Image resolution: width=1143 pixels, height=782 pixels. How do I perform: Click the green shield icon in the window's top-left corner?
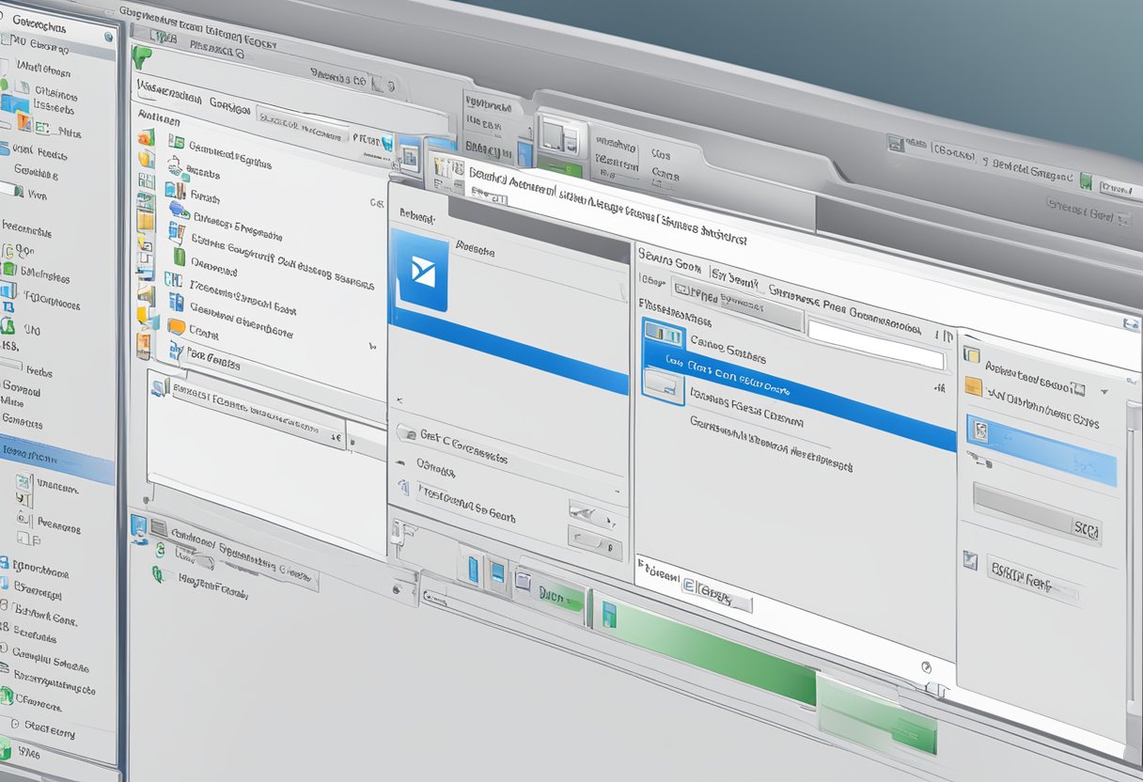141,55
